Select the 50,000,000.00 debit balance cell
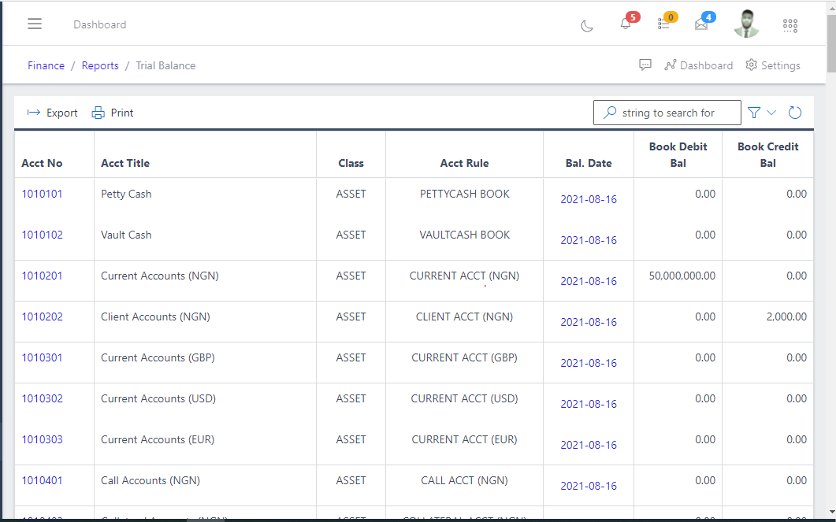This screenshot has width=836, height=522. [682, 276]
